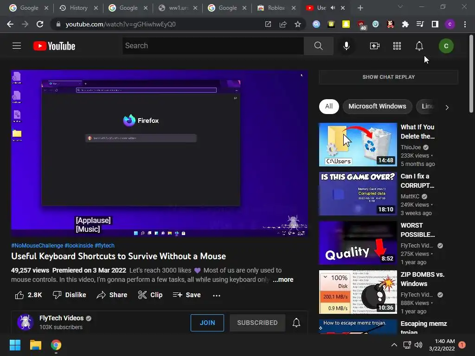Open media control icon in toolbar
The width and height of the screenshot is (475, 356).
[x=420, y=24]
